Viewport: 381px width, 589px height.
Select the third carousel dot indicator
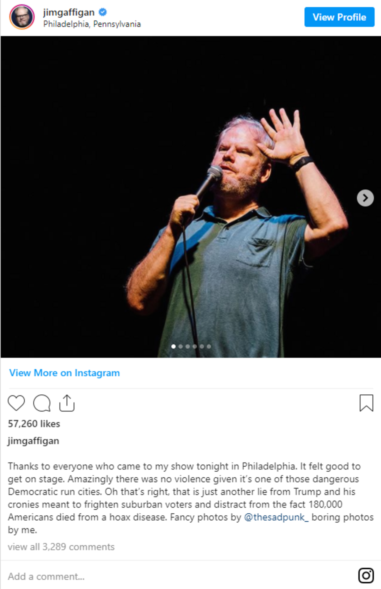point(188,346)
